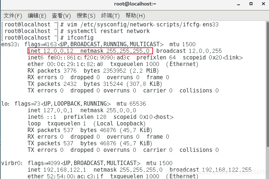The width and height of the screenshot is (269, 179).
Task: Maximize the terminal window
Action: 251,4
